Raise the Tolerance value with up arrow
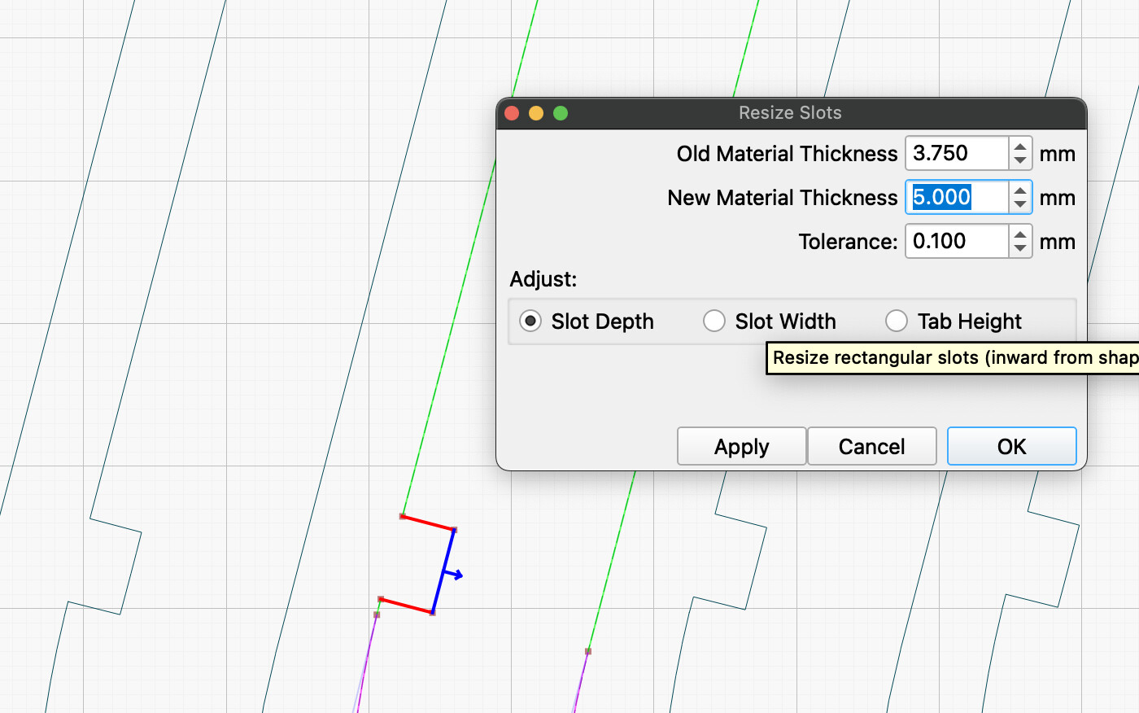This screenshot has width=1139, height=713. point(1020,234)
